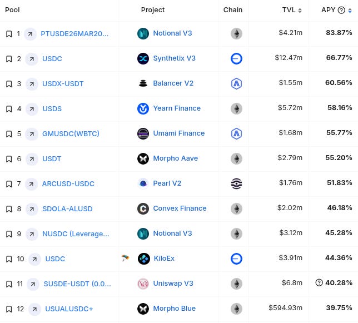Open the Pearl V2 project link
This screenshot has width=358, height=323.
pos(167,183)
